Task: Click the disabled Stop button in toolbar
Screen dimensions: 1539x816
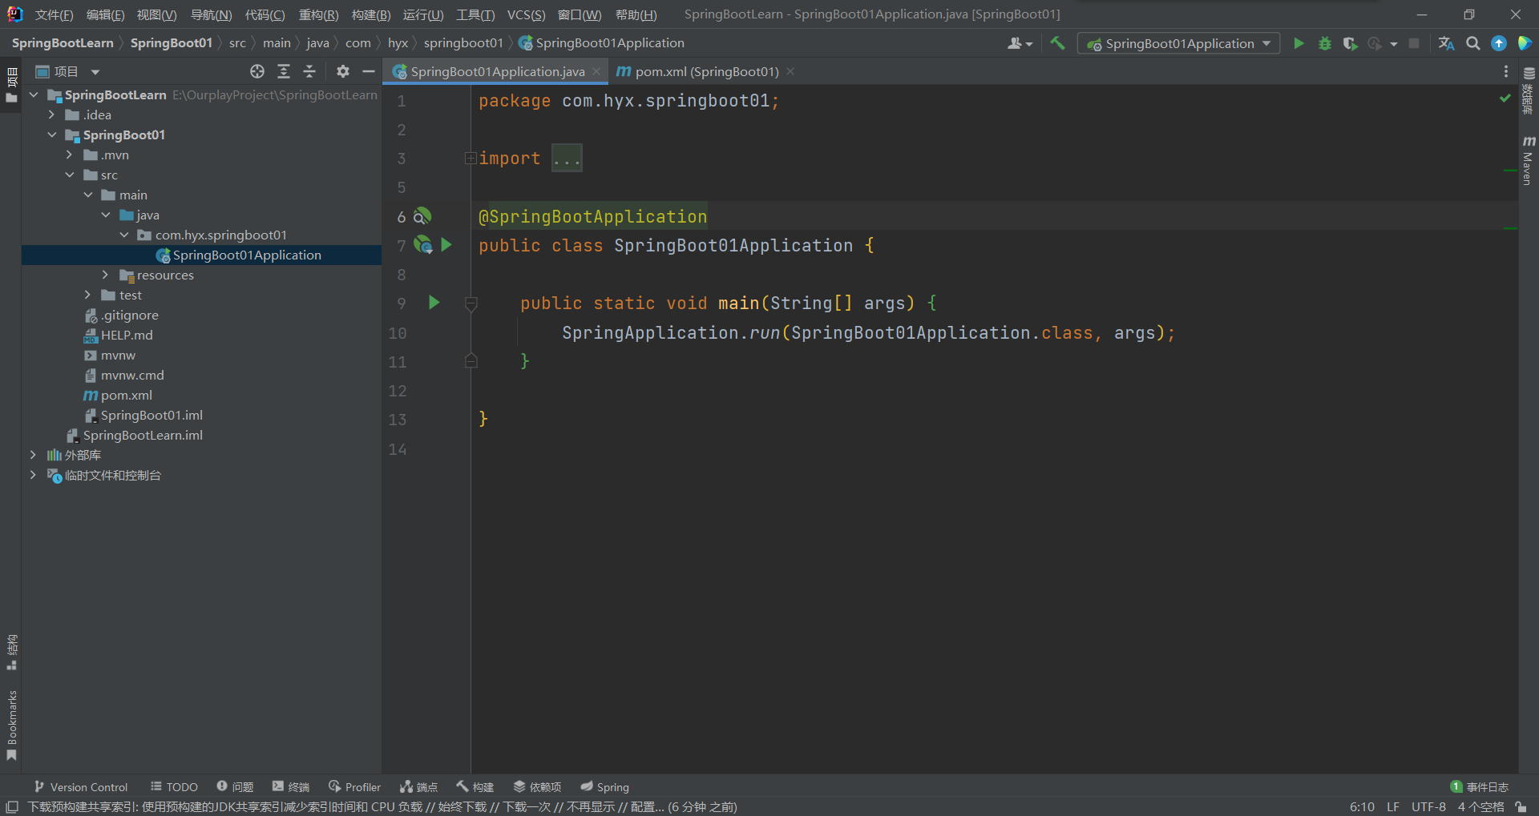Action: tap(1414, 43)
